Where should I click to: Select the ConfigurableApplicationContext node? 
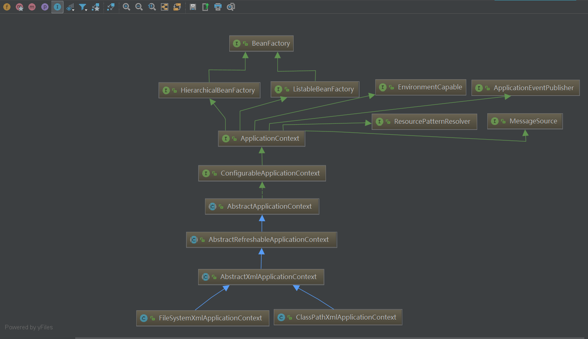[x=262, y=173]
